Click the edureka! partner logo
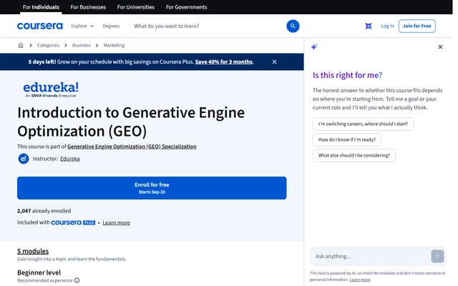Viewport: 458px width, 286px height. (x=51, y=89)
